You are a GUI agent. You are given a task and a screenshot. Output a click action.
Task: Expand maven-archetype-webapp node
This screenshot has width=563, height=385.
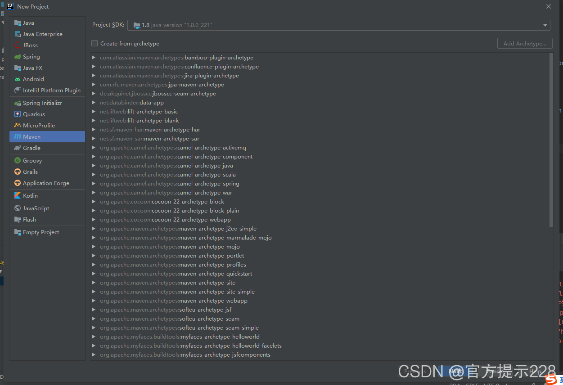(x=94, y=301)
